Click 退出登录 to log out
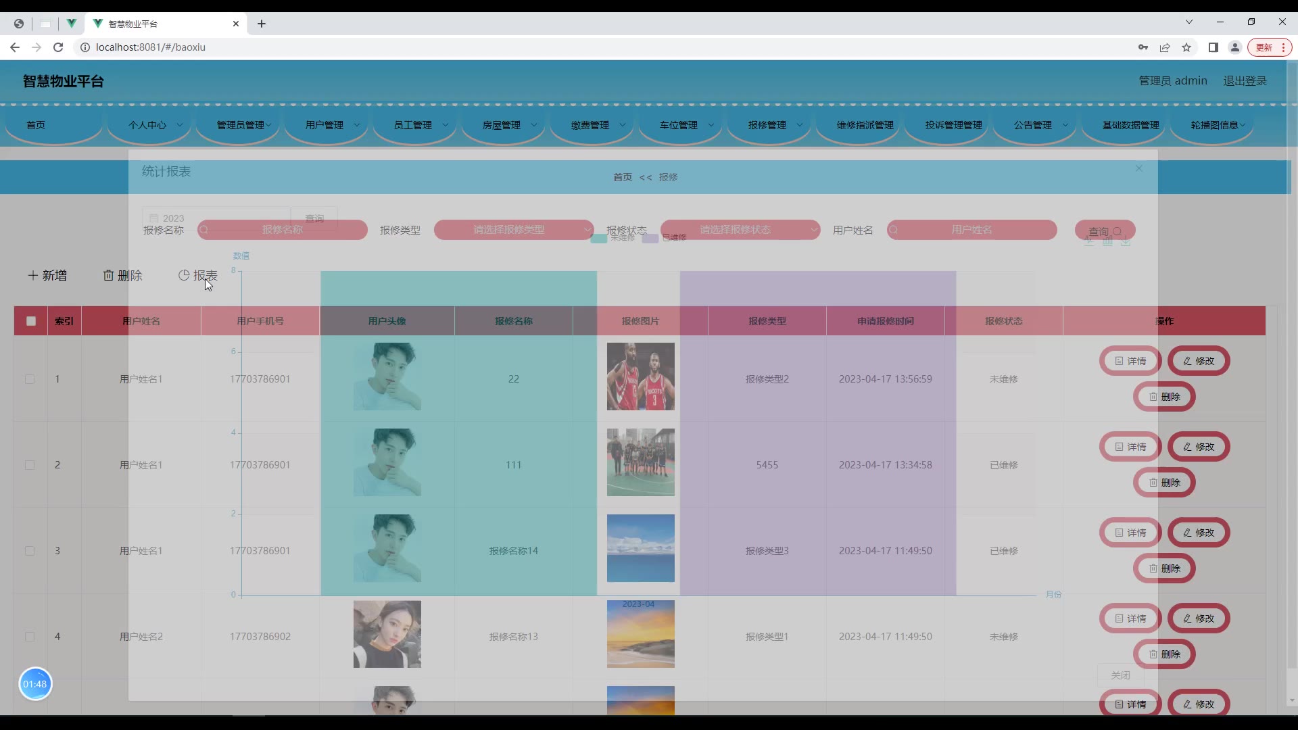The width and height of the screenshot is (1298, 730). point(1245,81)
